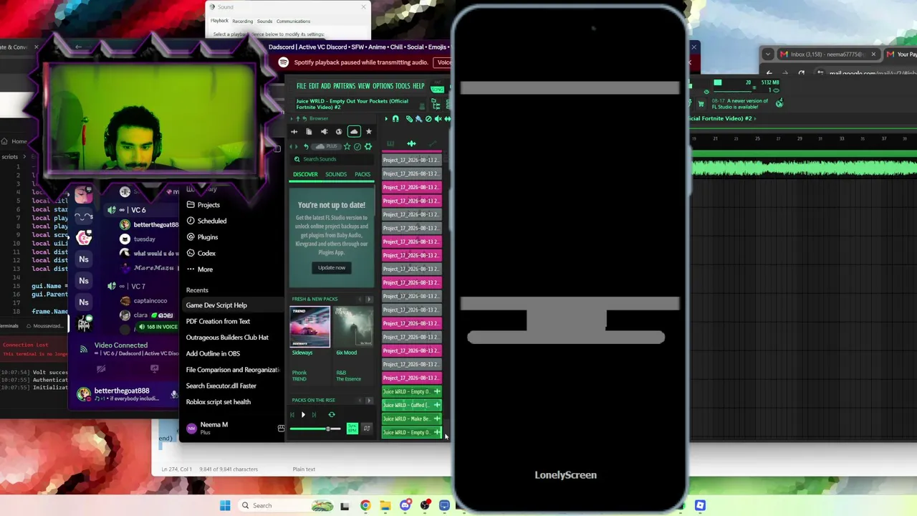Click the refresh arrow beside the PLUS badge
The height and width of the screenshot is (516, 917).
pos(306,146)
